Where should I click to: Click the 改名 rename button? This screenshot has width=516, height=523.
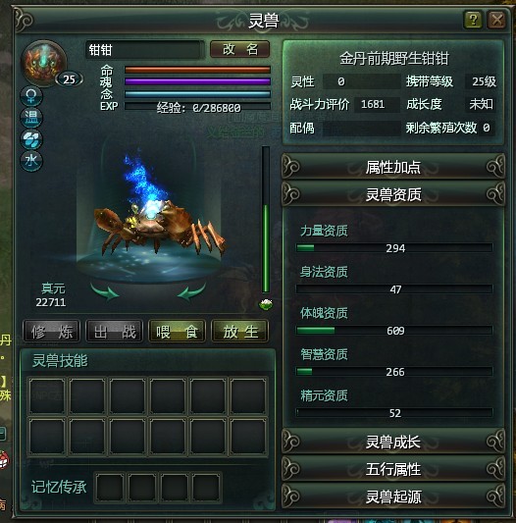[239, 49]
